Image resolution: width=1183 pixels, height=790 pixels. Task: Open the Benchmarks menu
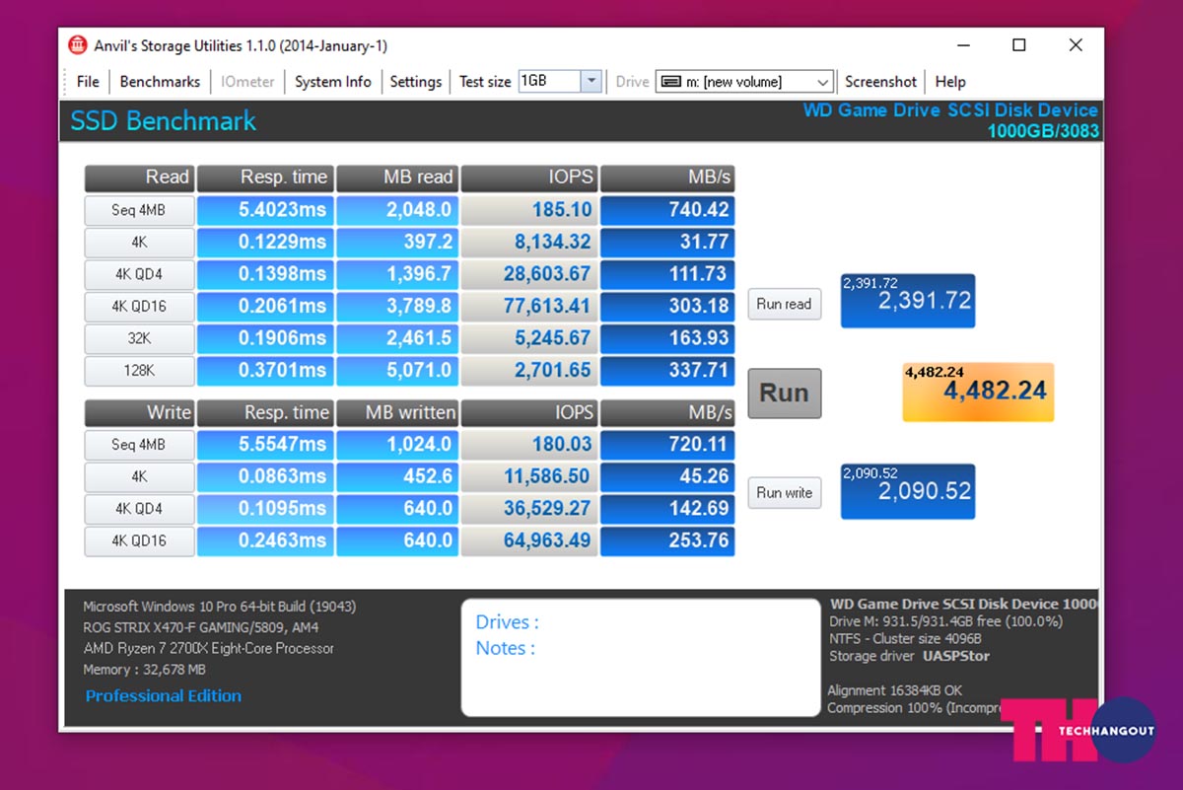[160, 82]
